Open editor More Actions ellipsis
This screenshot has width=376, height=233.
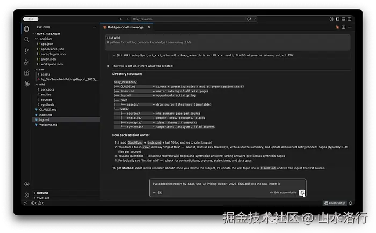[349, 27]
